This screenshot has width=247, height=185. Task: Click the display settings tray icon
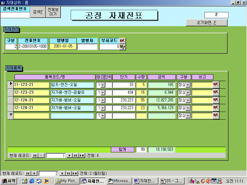tap(214, 181)
